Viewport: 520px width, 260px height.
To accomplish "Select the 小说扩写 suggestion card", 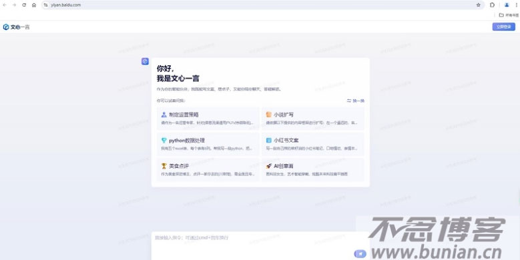I will coord(312,118).
